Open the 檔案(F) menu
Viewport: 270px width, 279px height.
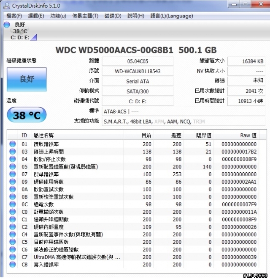14,16
